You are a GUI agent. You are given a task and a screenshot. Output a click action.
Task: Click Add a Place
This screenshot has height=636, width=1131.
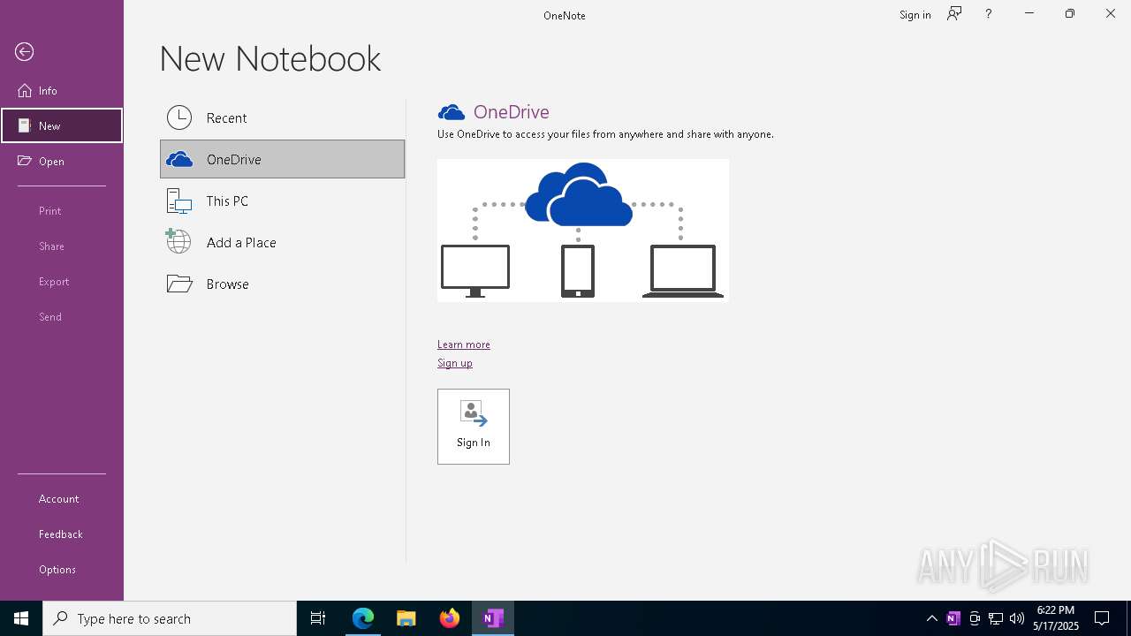coord(282,242)
